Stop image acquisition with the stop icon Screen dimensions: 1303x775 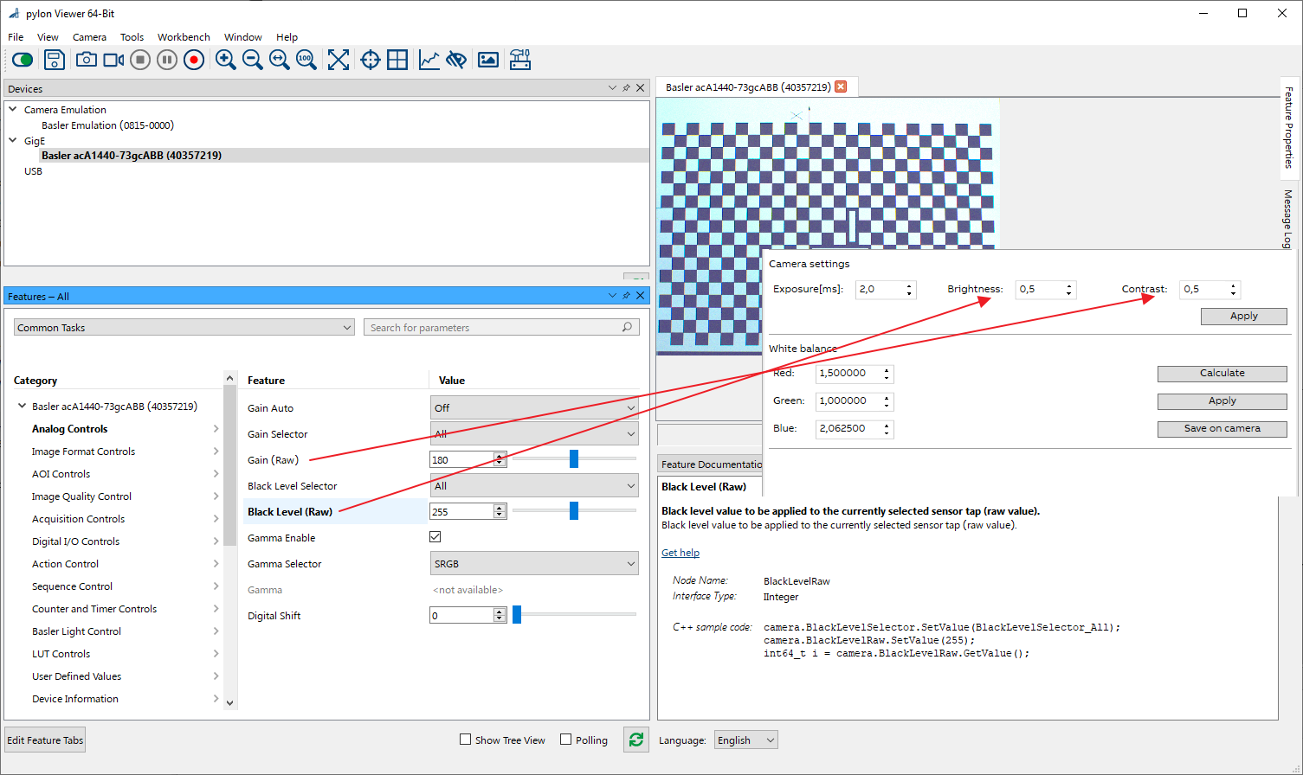point(140,60)
